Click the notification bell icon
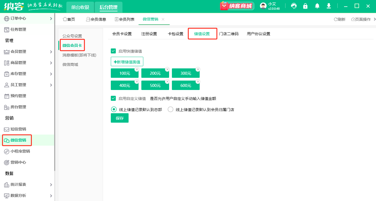376x201 pixels. click(317, 6)
